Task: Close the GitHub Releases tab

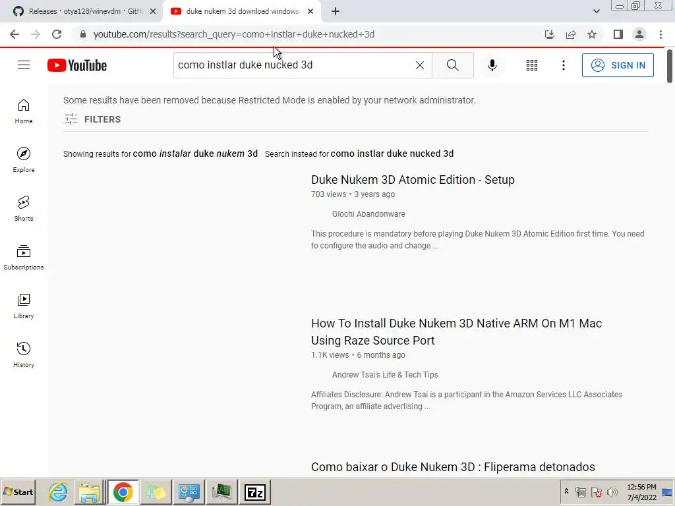Action: (153, 12)
